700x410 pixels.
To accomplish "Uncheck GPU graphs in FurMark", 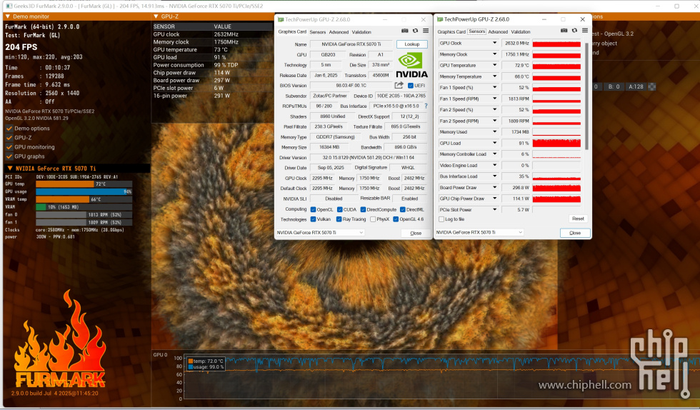I will point(9,156).
